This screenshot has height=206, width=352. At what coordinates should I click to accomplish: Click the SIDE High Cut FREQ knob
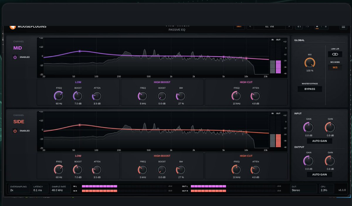236,169
